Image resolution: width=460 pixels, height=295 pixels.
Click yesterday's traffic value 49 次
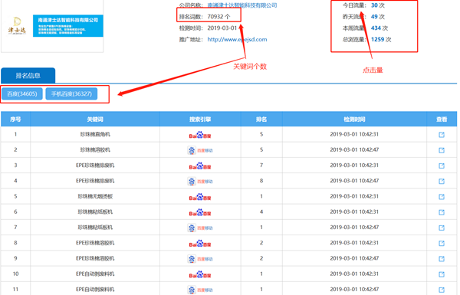(x=378, y=17)
